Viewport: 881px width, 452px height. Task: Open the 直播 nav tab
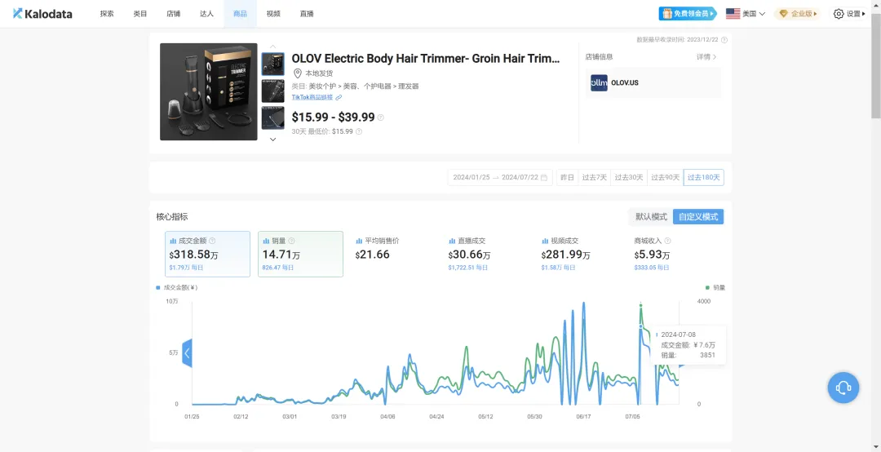(x=307, y=14)
